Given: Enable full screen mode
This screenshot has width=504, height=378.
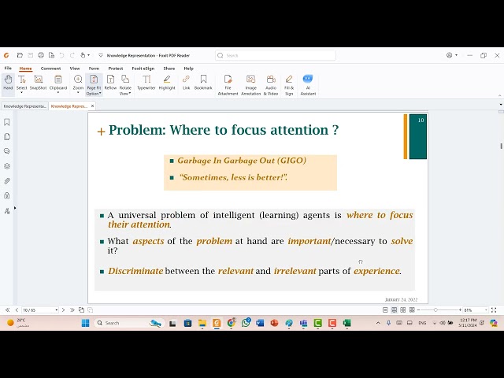Looking at the screenshot, I should (494, 309).
